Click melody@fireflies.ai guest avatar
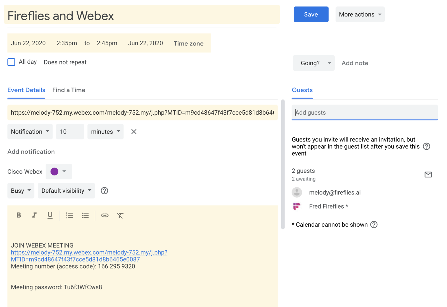 pos(297,192)
